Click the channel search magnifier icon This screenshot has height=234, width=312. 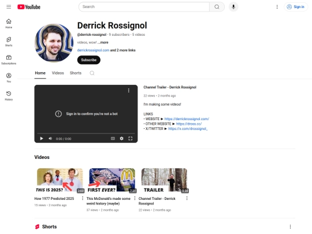(x=92, y=73)
